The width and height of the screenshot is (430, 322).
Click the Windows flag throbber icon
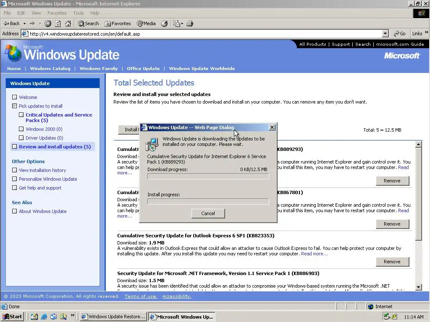click(421, 13)
